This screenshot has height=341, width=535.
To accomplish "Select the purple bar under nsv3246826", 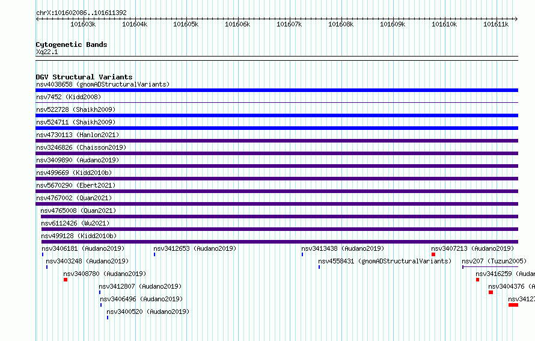I will coord(277,153).
